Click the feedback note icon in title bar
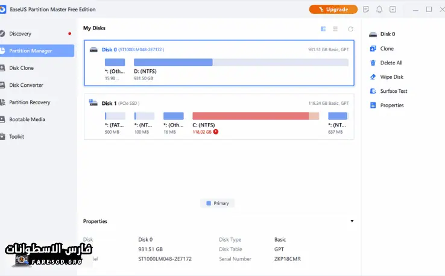 (x=366, y=10)
